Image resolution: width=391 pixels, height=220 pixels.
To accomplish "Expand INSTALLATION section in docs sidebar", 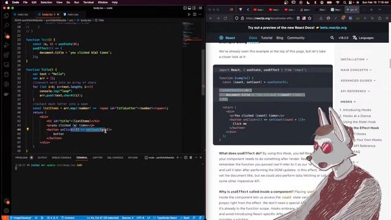I will tap(354, 59).
